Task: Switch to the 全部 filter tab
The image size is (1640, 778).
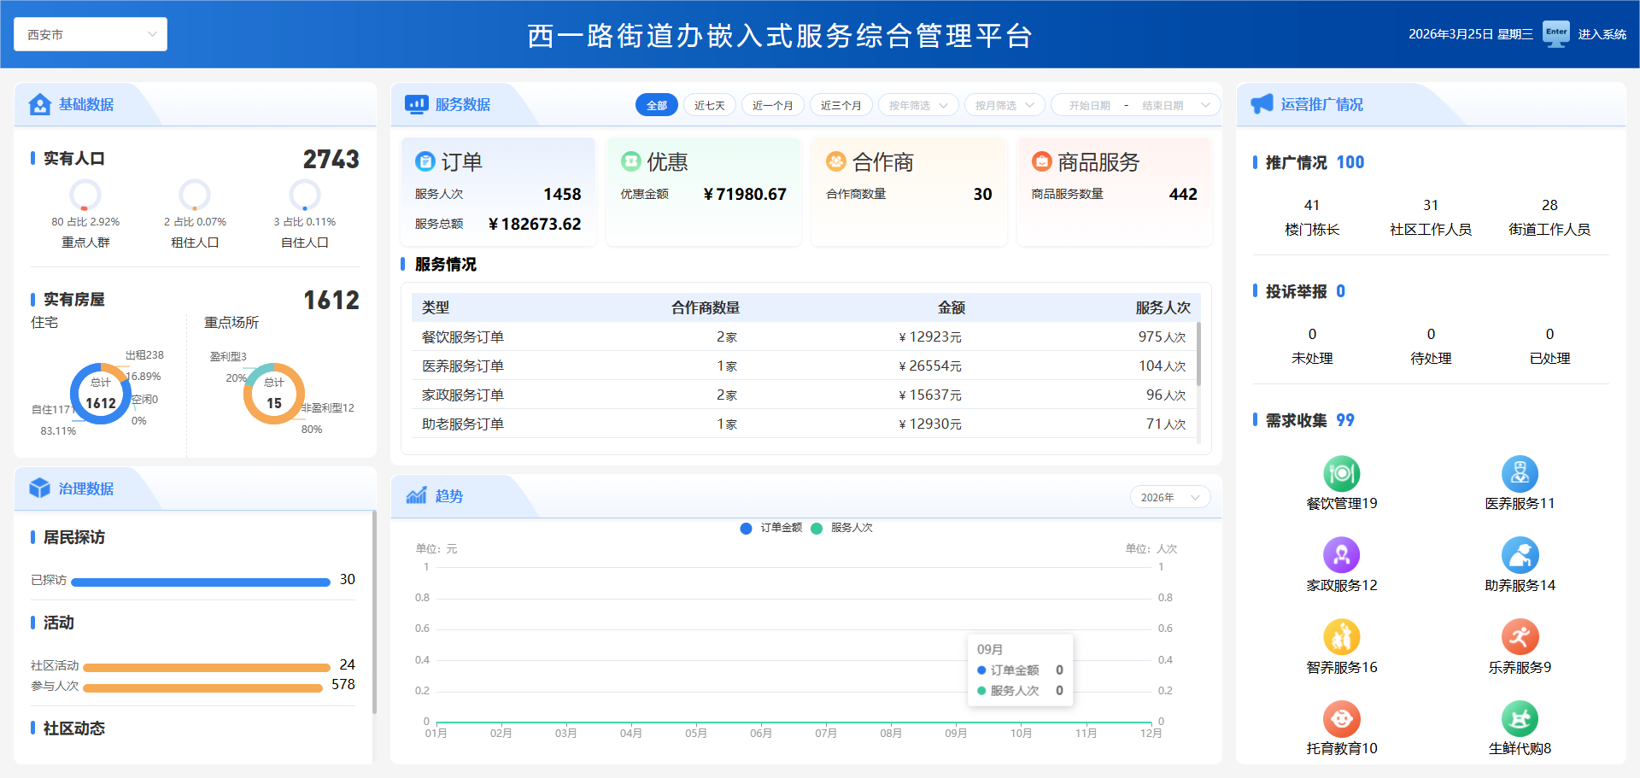Action: pos(656,104)
